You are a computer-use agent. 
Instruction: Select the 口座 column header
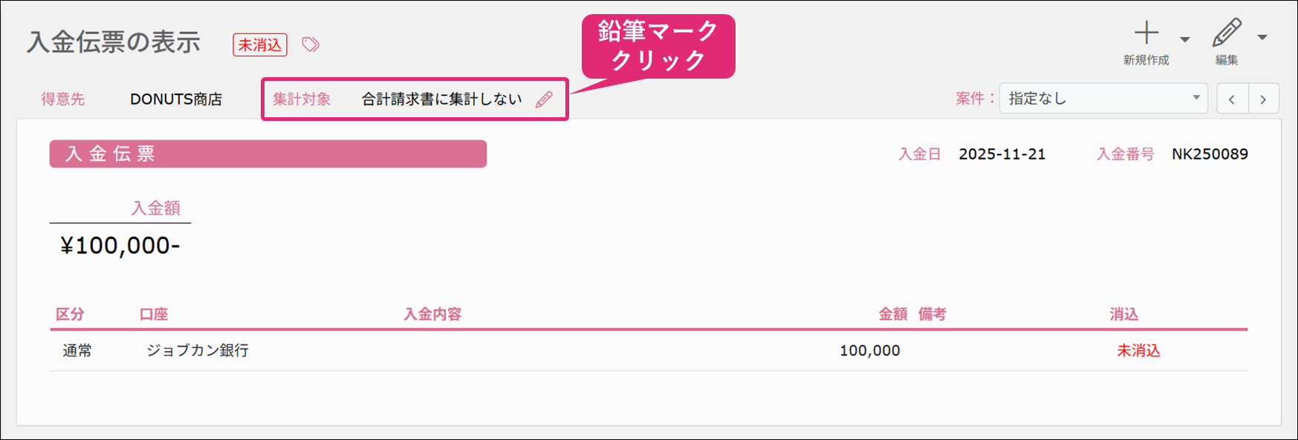[154, 314]
